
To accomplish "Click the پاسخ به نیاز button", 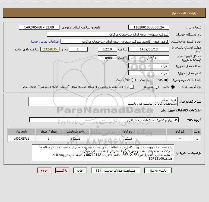I will click(158, 171).
